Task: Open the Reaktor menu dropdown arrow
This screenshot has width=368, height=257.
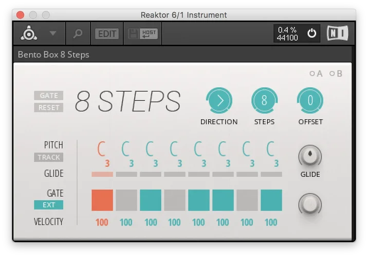Action: [x=53, y=33]
